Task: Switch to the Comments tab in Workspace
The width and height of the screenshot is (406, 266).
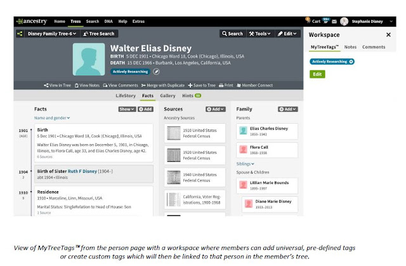Action: click(374, 47)
